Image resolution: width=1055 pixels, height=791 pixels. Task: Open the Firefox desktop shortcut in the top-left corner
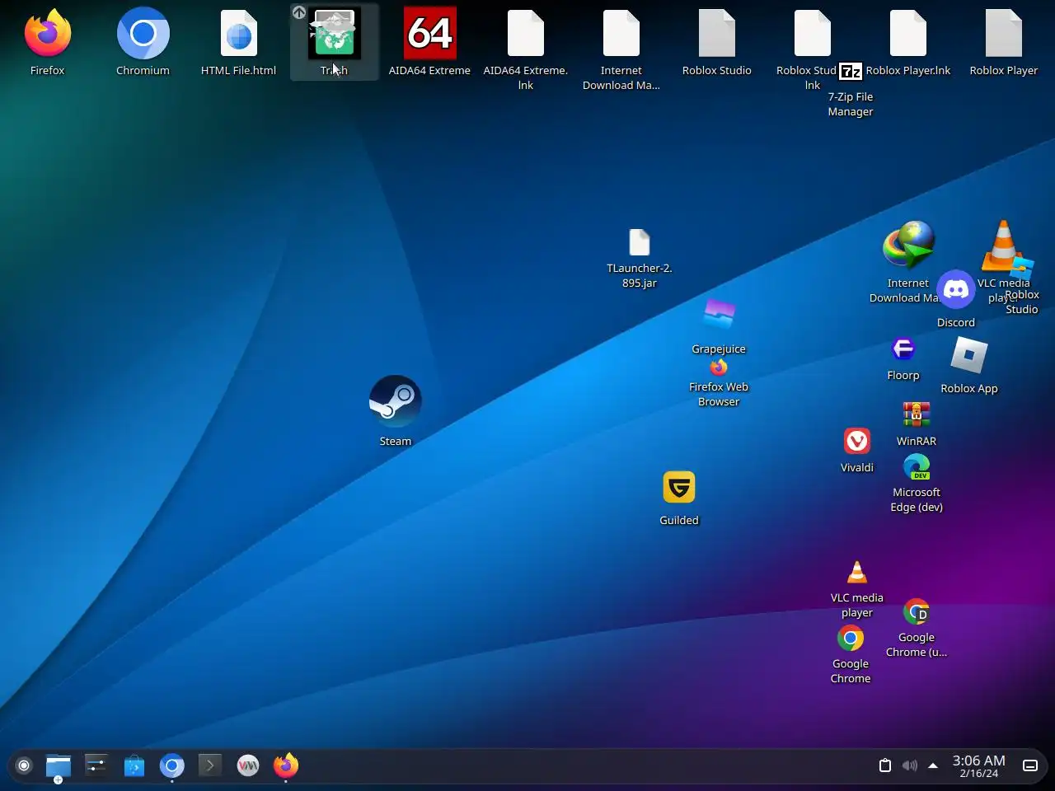point(48,34)
